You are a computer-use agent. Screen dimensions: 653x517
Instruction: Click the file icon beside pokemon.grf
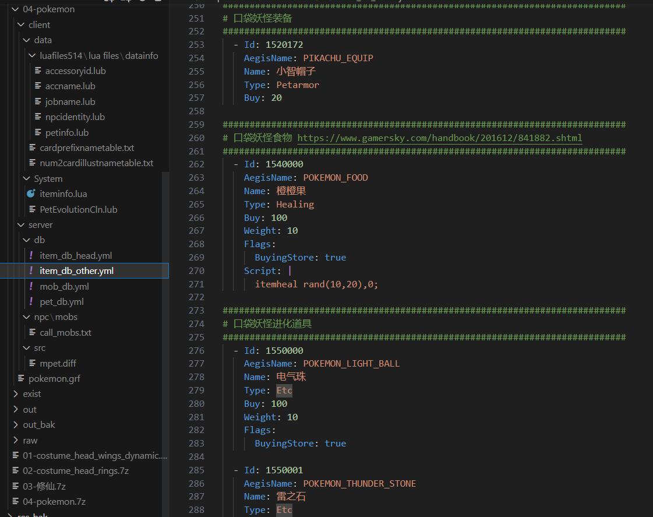21,379
